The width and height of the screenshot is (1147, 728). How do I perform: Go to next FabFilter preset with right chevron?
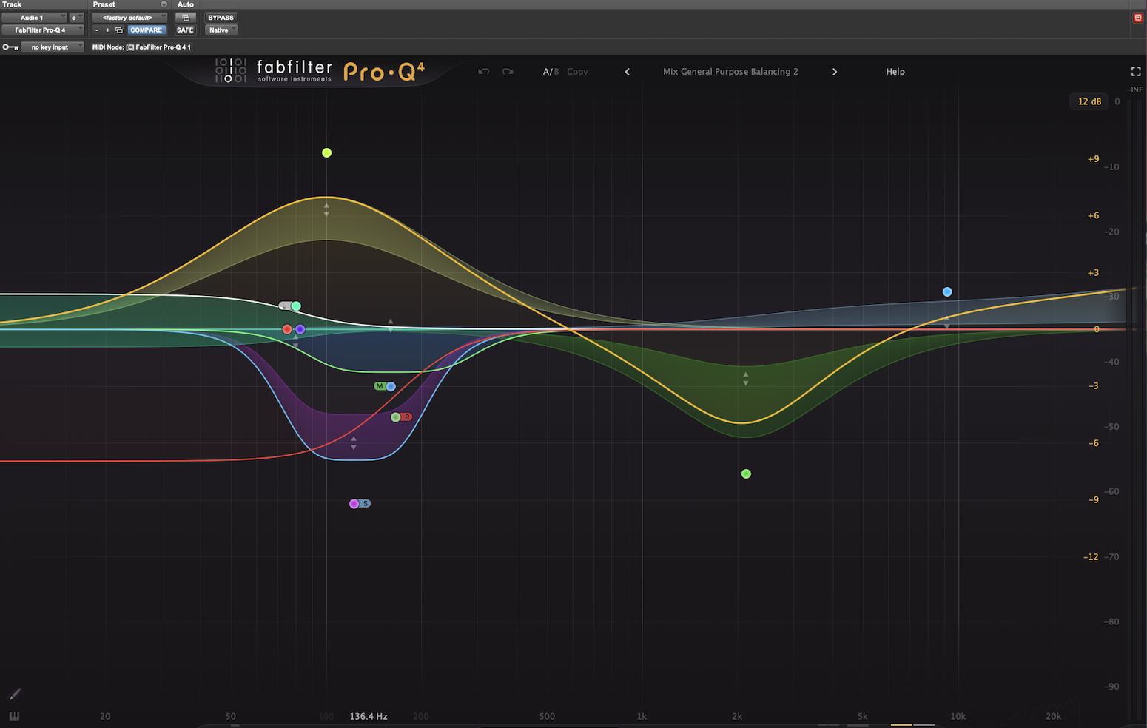[835, 72]
